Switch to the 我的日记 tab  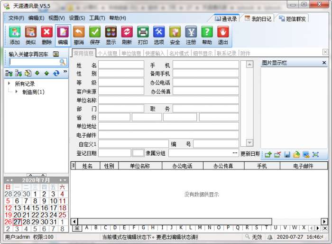point(258,19)
